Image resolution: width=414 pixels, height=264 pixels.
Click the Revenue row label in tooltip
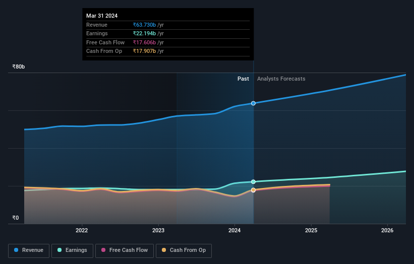click(97, 25)
